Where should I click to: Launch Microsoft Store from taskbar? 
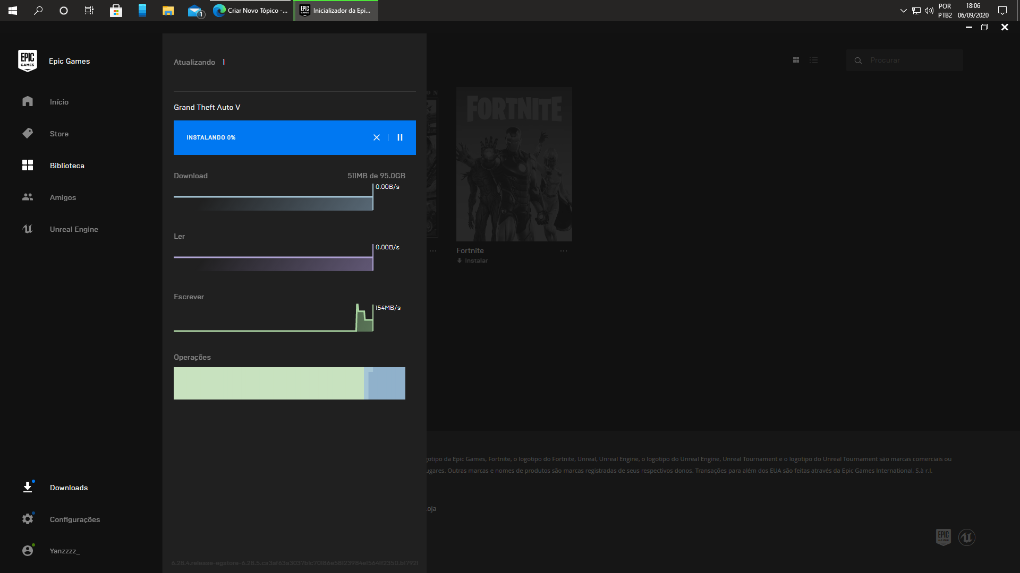(116, 11)
